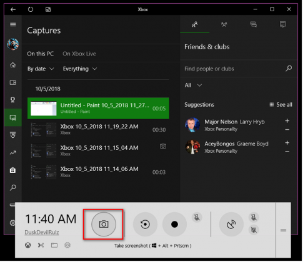Open Captures in the left sidebar
The width and height of the screenshot is (303, 262).
click(13, 118)
